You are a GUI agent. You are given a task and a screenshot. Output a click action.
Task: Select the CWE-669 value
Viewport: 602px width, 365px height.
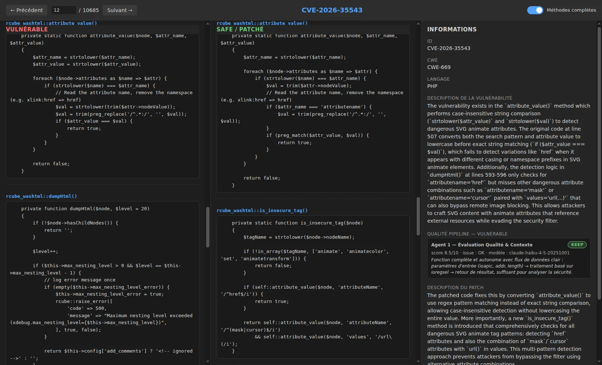tap(439, 67)
